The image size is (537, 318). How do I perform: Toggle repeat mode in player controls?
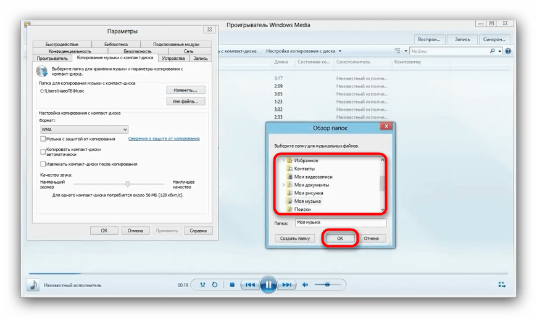215,285
